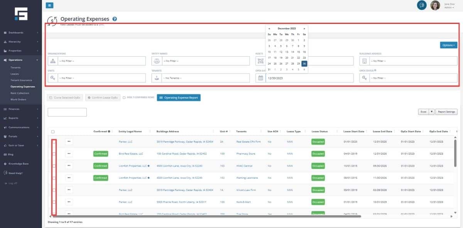Open Report Settings
Screen dimensions: 463x228
click(446, 112)
